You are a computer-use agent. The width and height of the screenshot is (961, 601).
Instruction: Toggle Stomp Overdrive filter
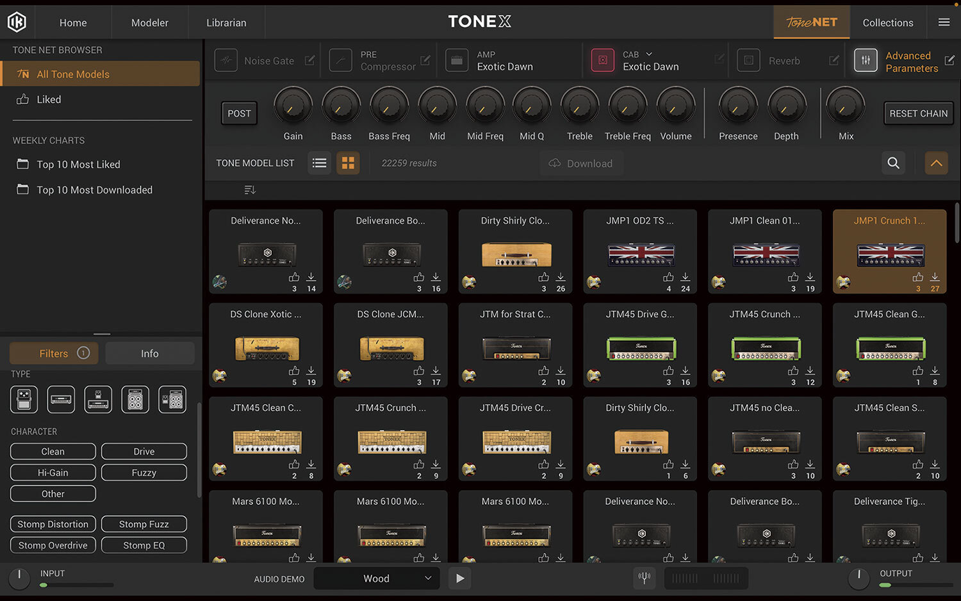53,545
